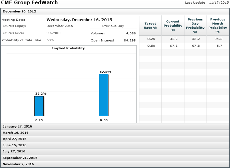
Task: Select the 67.8% blue bar in chart
Action: (103, 95)
